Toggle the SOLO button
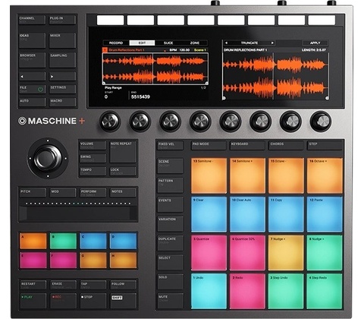The height and width of the screenshot is (319, 364). (170, 282)
